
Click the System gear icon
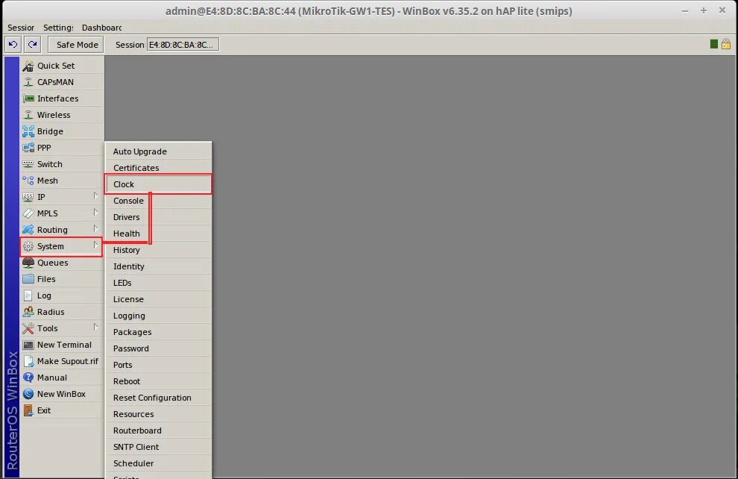coord(28,246)
